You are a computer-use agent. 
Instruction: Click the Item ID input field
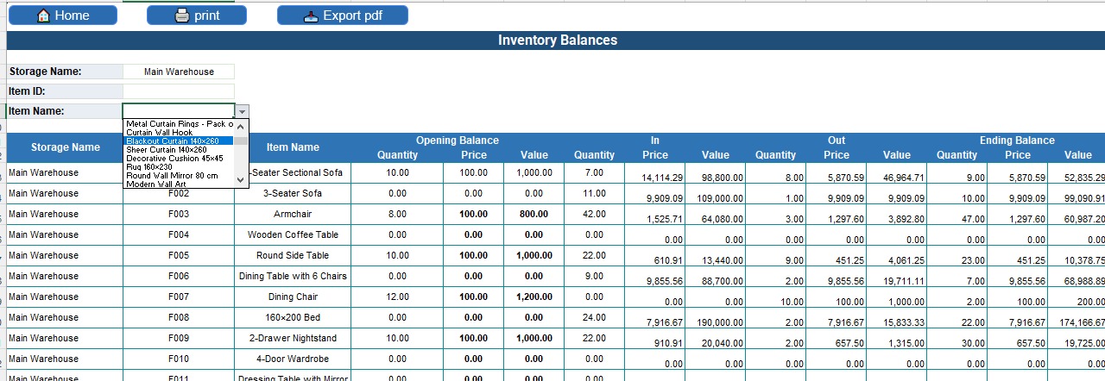pyautogui.click(x=179, y=91)
